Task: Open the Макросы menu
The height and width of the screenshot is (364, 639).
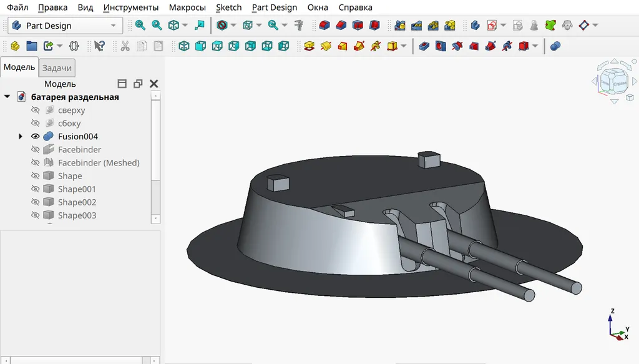Action: pyautogui.click(x=187, y=7)
